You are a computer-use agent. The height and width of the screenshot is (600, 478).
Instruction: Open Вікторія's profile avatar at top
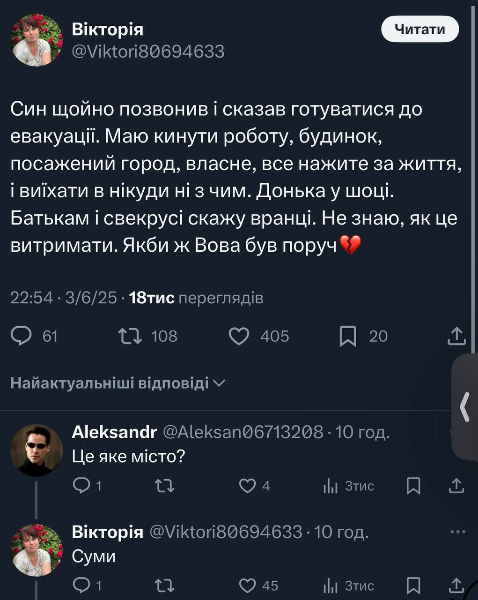pyautogui.click(x=37, y=40)
